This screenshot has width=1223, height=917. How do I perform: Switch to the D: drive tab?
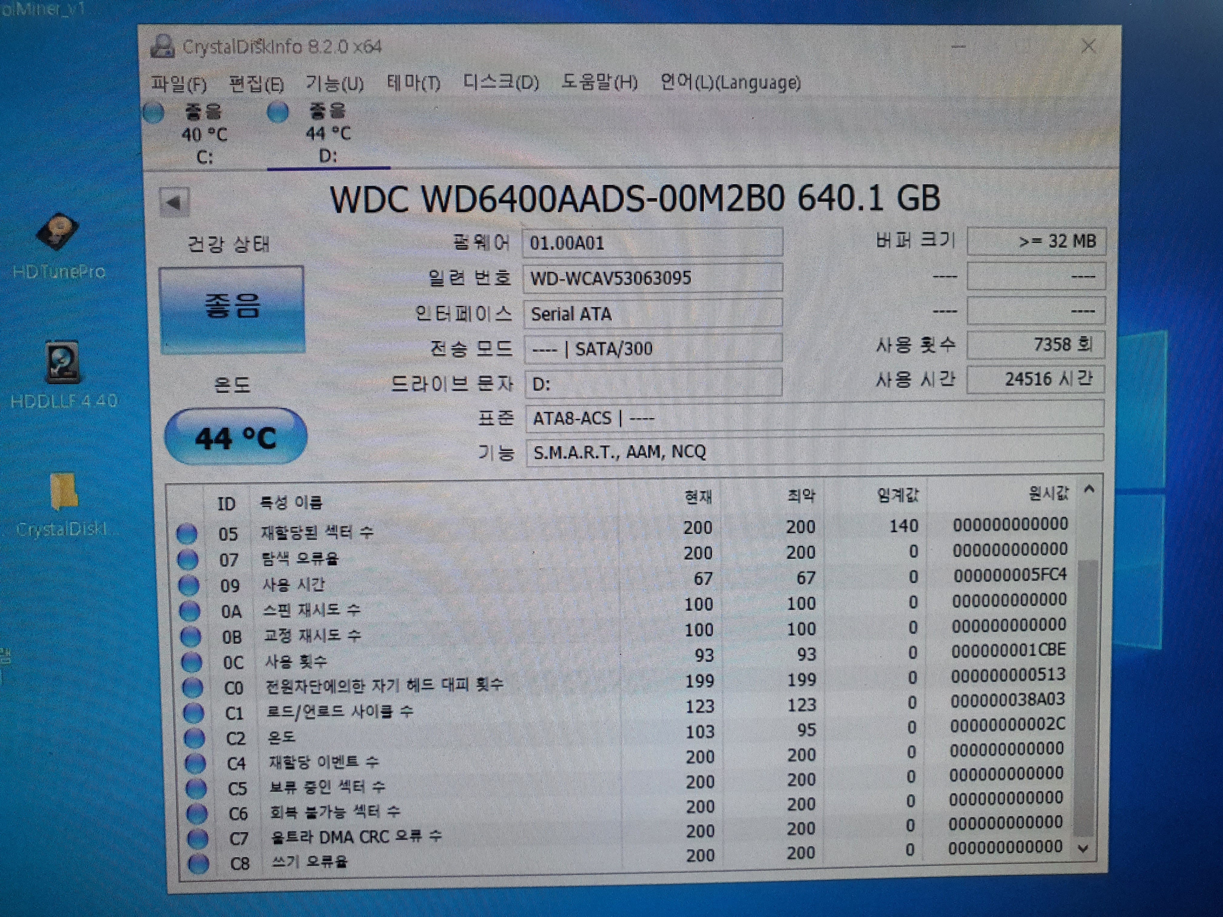328,134
